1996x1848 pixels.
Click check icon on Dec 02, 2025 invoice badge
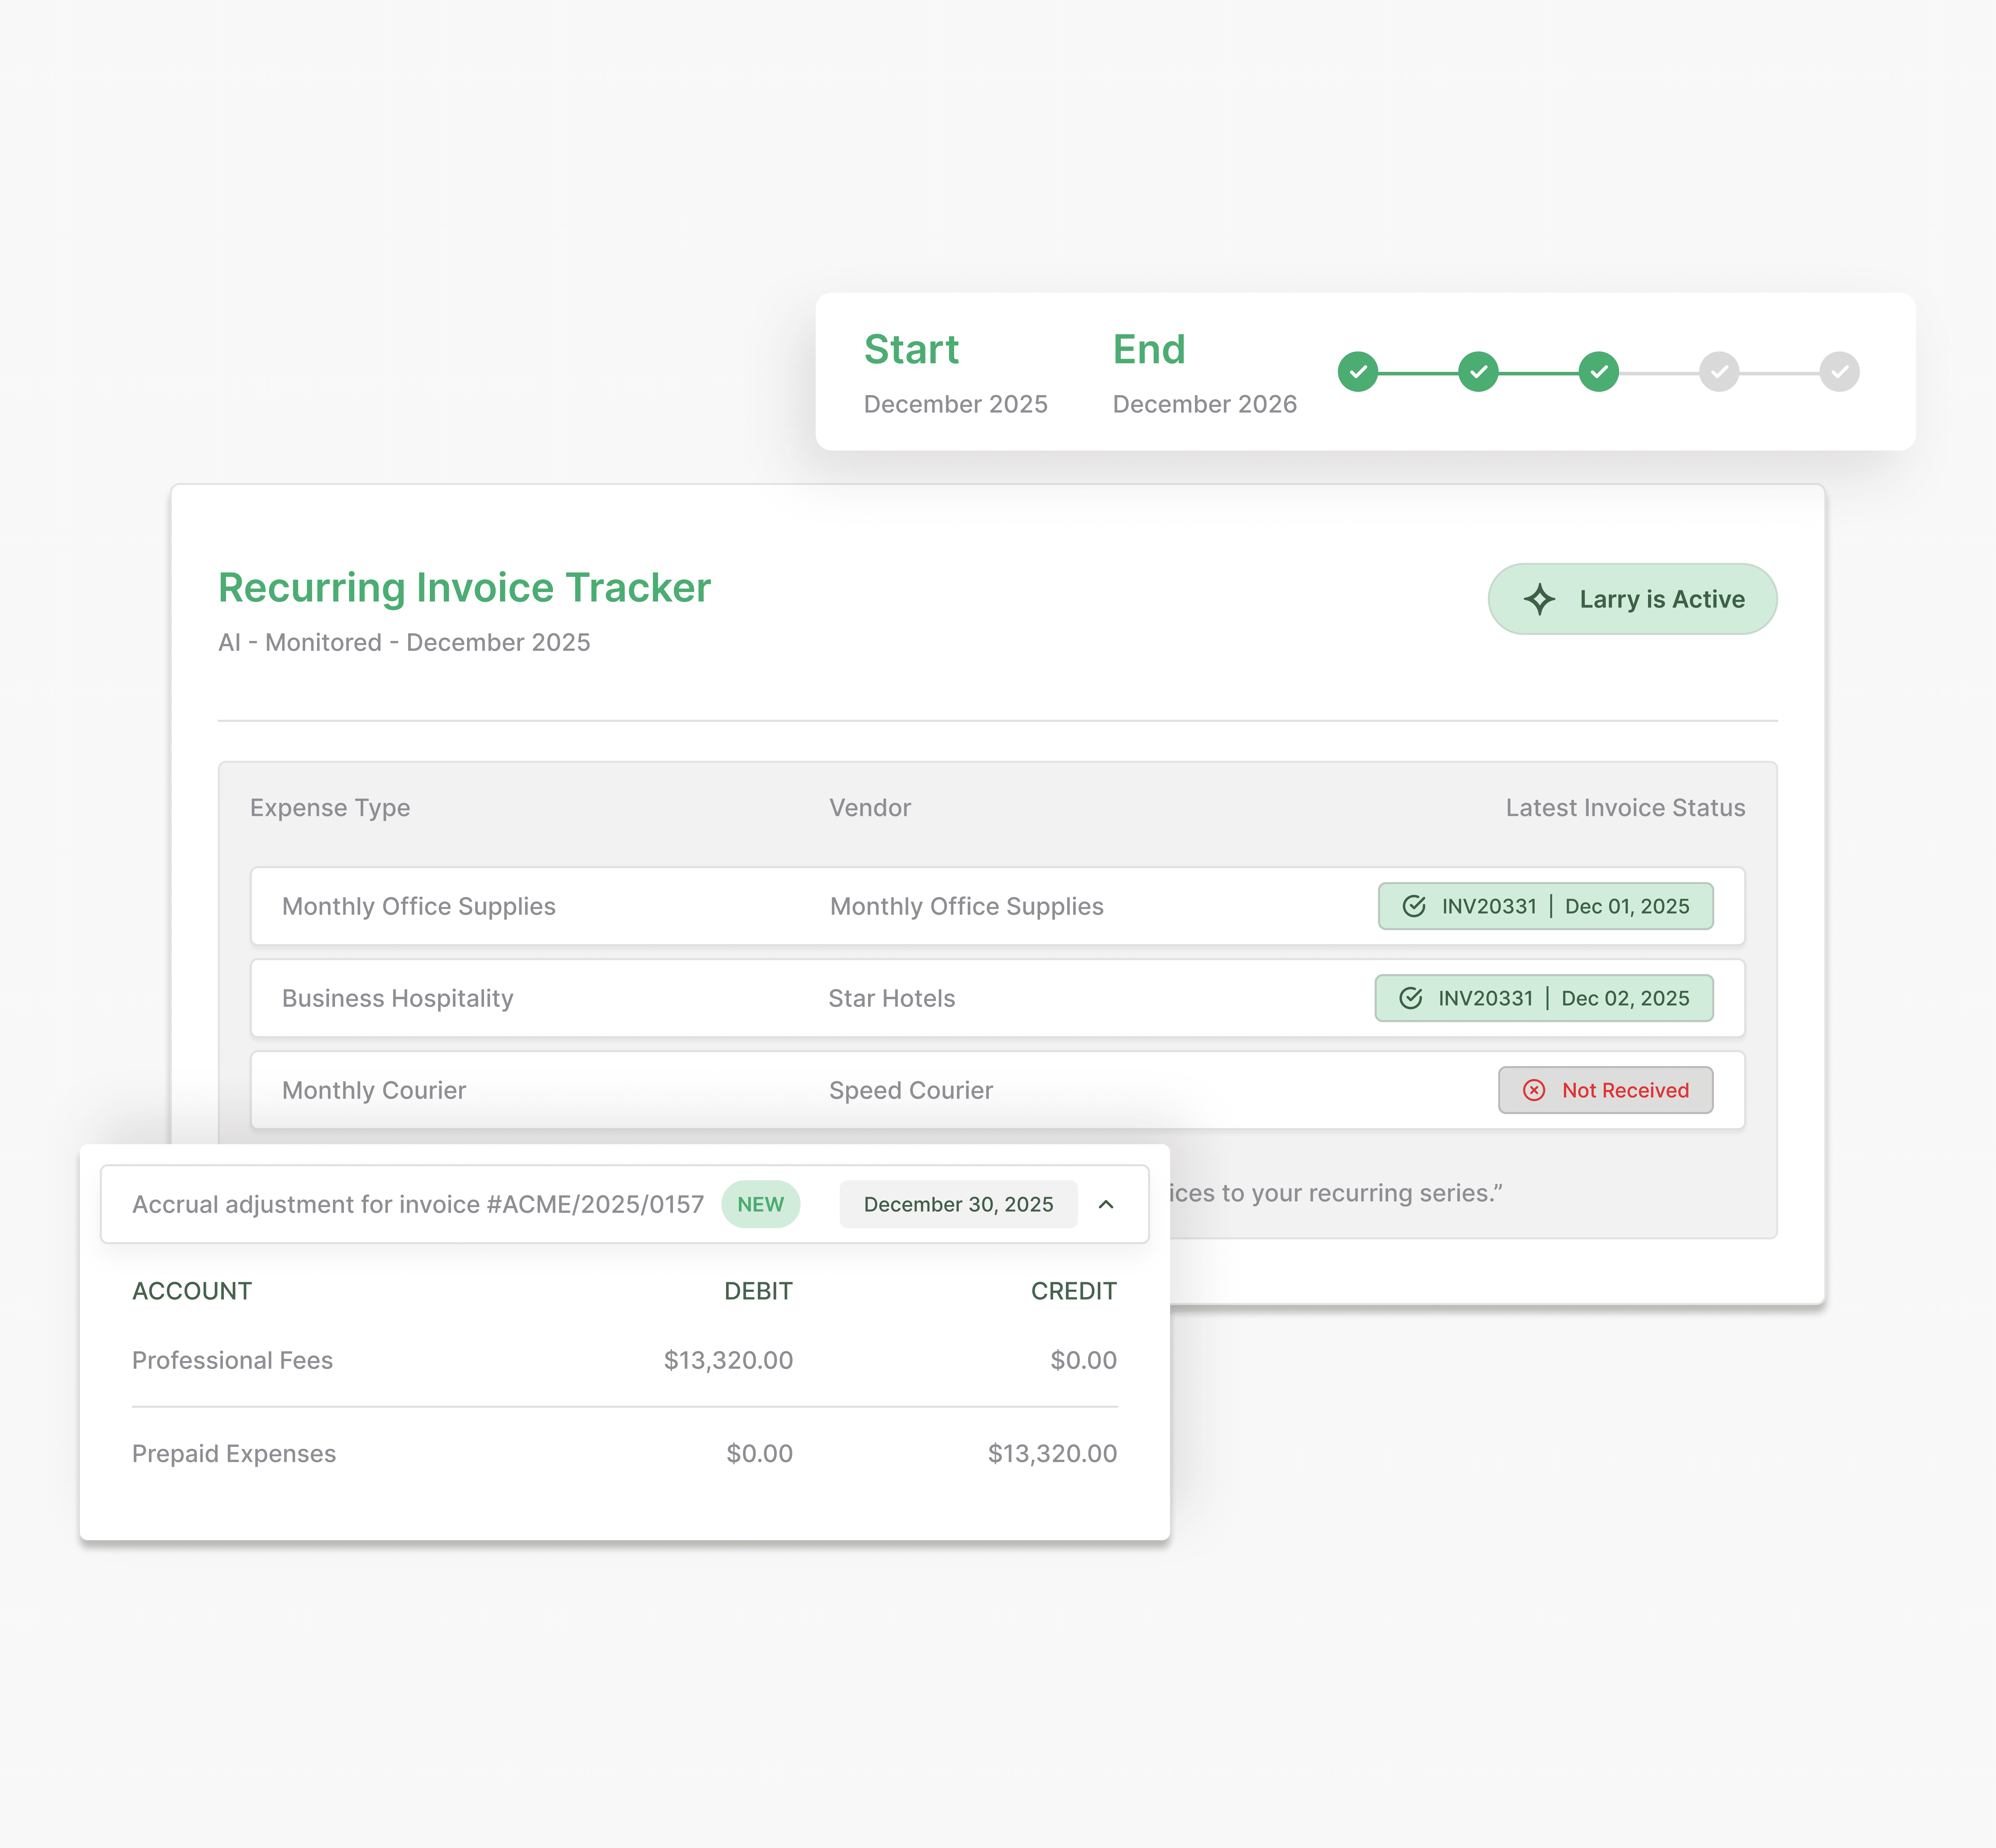pos(1411,998)
